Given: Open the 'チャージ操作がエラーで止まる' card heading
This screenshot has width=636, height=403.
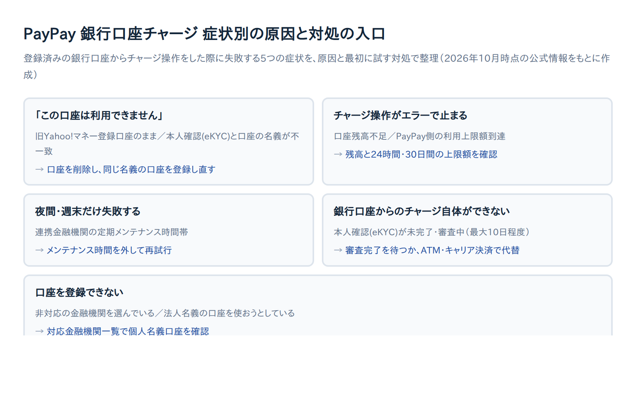Looking at the screenshot, I should pos(400,115).
